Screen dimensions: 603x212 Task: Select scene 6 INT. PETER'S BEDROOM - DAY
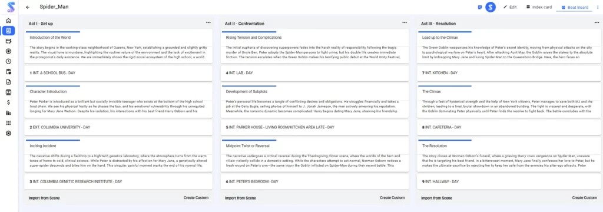coord(314,181)
